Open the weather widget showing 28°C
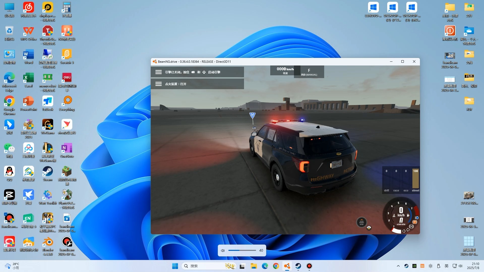The height and width of the screenshot is (272, 484). [x=12, y=266]
